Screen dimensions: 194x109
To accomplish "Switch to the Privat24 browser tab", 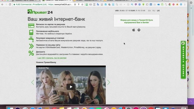I will point(57,1).
